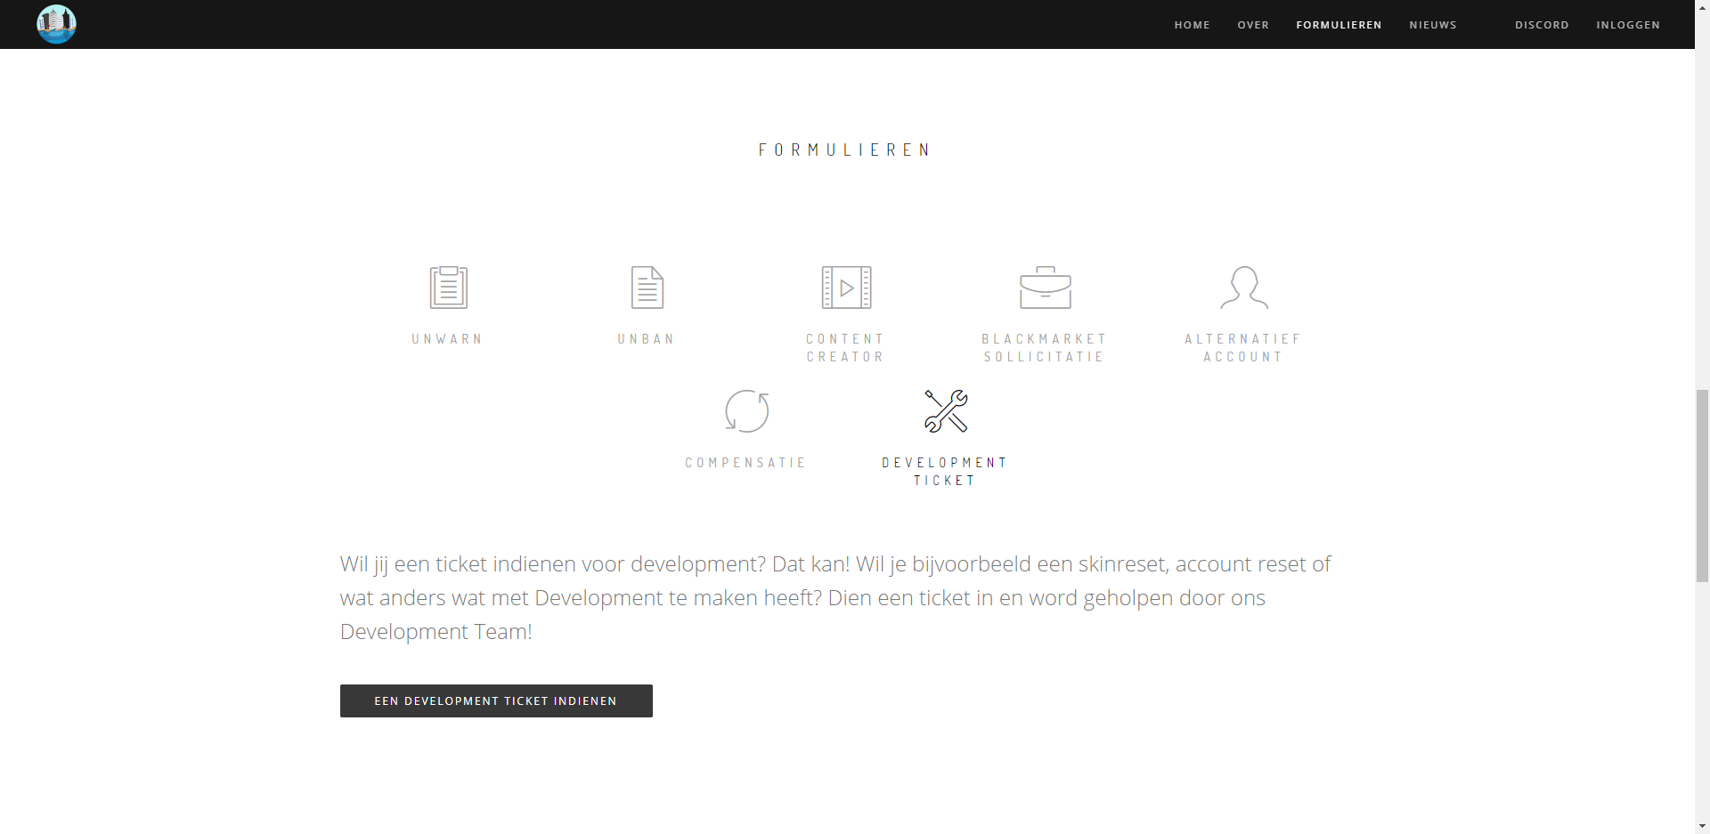Click the Unwarn clipboard icon
Viewport: 1710px width, 834px height.
[x=448, y=287]
